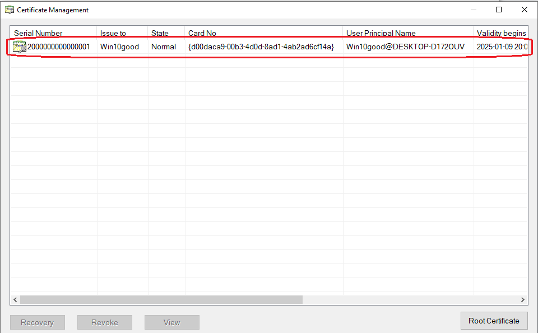
Task: Click the horizontal scrollbar left arrow
Action: click(15, 300)
